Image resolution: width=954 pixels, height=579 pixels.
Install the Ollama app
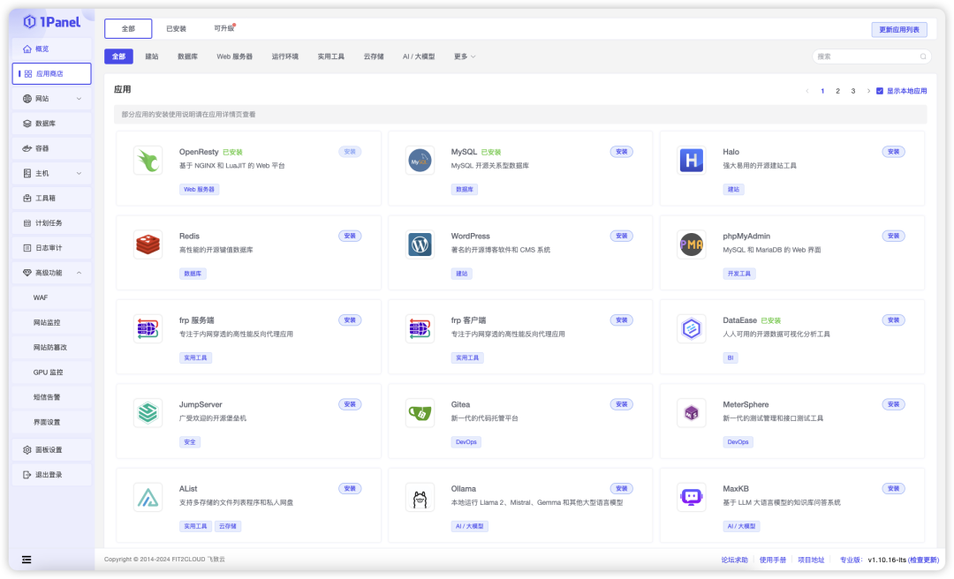pyautogui.click(x=621, y=488)
